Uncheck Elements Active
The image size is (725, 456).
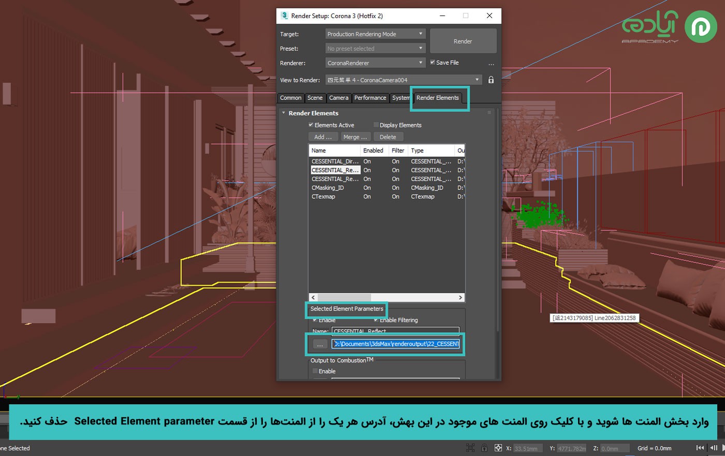[x=311, y=125]
